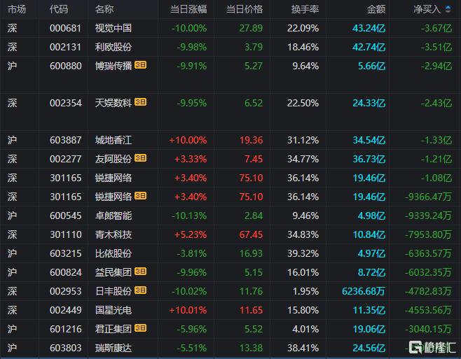The image size is (461, 359).
Task: Sort by the 代码 column header
Action: pyautogui.click(x=59, y=9)
